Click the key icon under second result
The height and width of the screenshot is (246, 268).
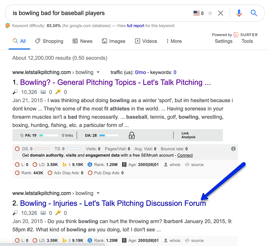(x=58, y=213)
